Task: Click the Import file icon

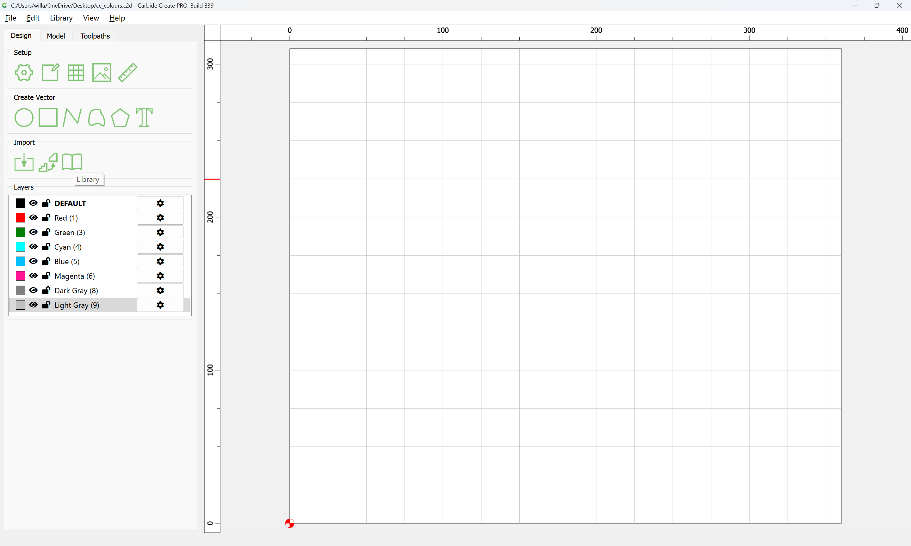Action: 24,162
